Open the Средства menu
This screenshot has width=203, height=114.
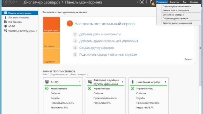point(174,2)
